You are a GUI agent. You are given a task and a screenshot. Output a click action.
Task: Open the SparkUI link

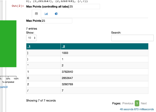pyautogui.click(x=4, y=87)
